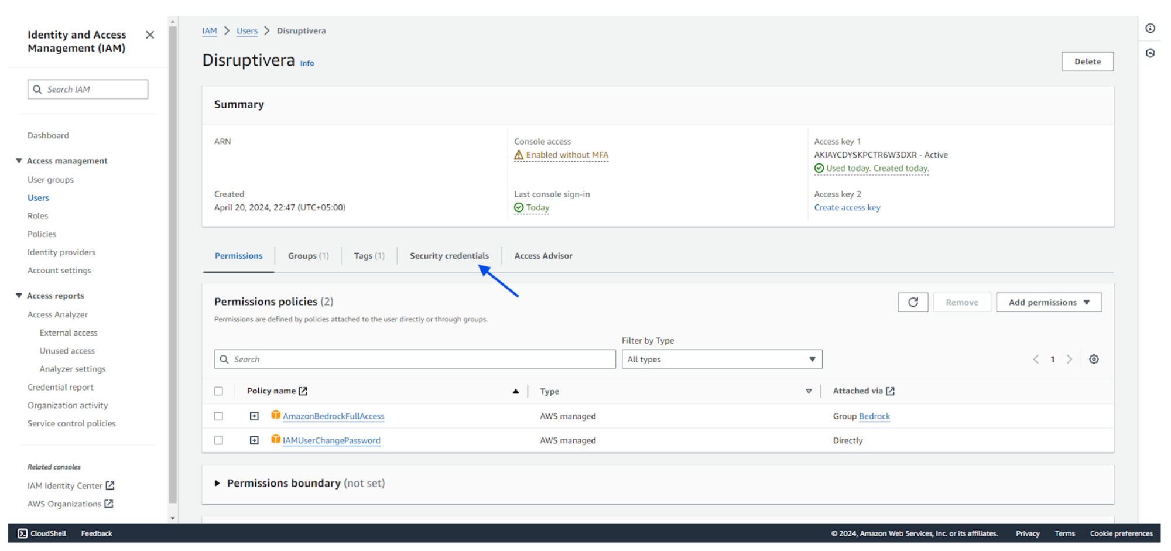Viewport: 1171px width, 551px height.
Task: Click the IAM Identity Center external link icon
Action: coord(110,486)
